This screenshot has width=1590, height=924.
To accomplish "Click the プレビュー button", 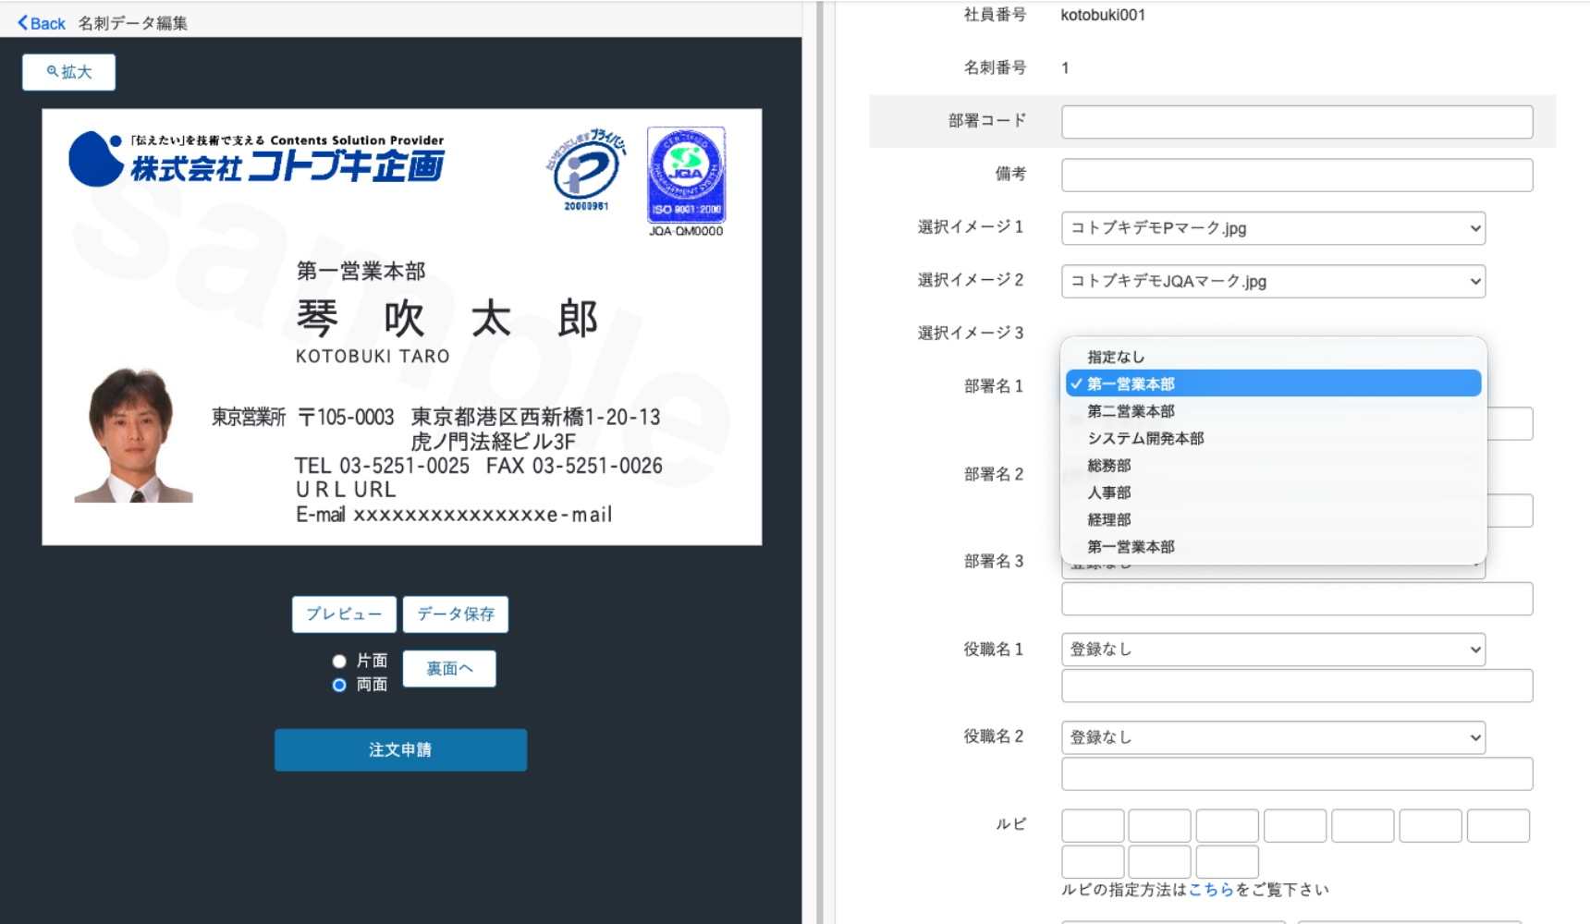I will point(344,614).
